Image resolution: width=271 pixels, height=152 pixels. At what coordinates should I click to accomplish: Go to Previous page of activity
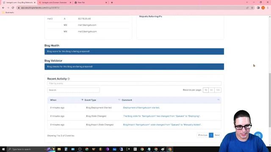[x=203, y=135]
